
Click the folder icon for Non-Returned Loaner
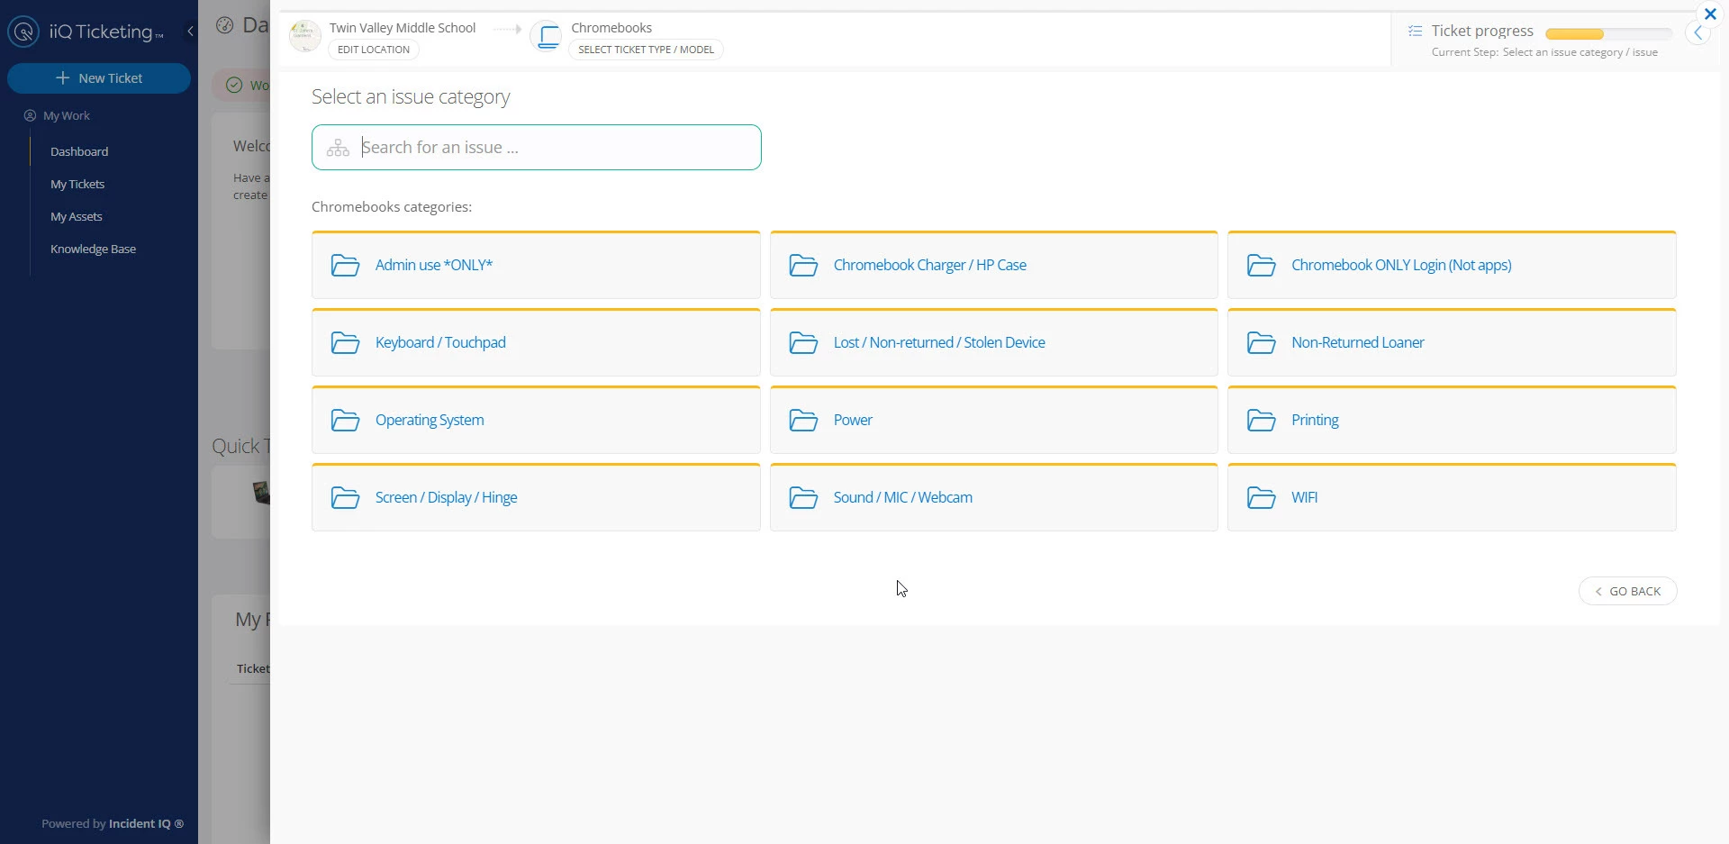coord(1261,343)
